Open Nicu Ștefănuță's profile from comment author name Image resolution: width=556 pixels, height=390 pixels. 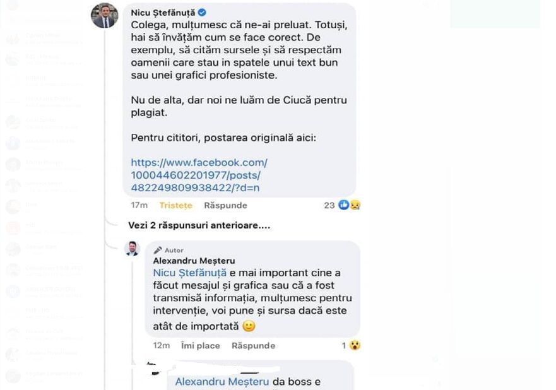coord(163,13)
